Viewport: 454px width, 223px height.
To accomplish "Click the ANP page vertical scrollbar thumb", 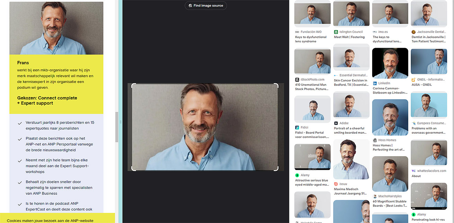I will (x=117, y=127).
